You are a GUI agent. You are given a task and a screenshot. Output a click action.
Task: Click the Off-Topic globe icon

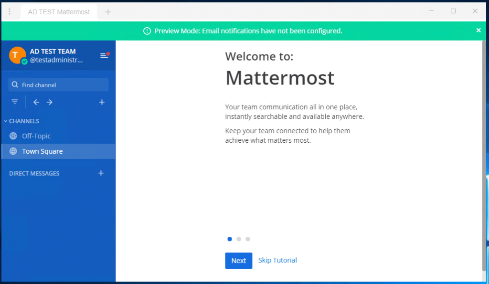pos(13,136)
